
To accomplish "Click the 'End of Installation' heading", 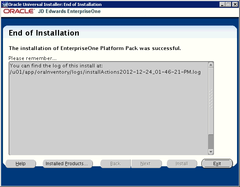I will pyautogui.click(x=44, y=33).
